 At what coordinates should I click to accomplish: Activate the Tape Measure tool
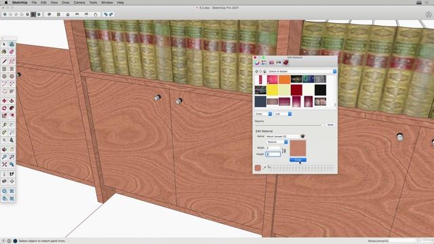point(4,125)
